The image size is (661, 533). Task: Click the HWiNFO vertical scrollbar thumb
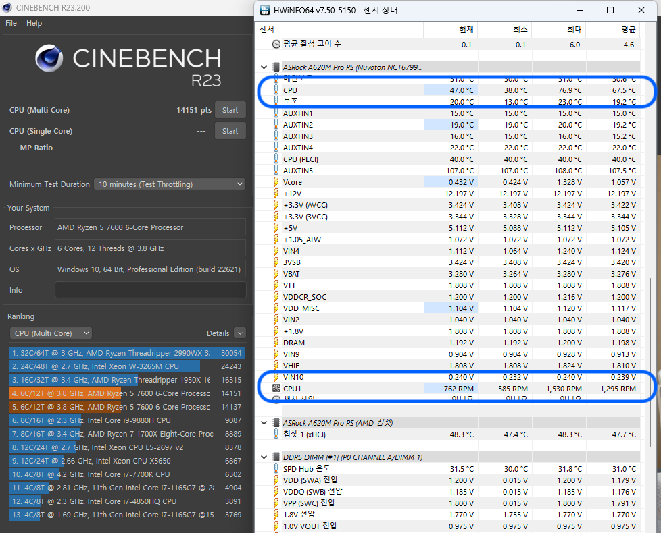tap(650, 362)
